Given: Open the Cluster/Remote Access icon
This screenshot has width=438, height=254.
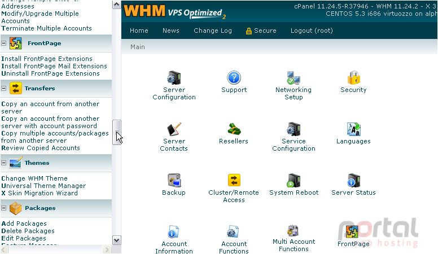Looking at the screenshot, I should pyautogui.click(x=234, y=180).
